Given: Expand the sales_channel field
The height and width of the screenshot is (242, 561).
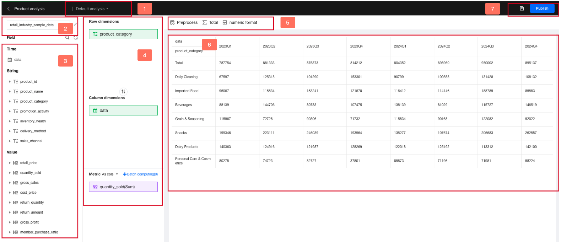Looking at the screenshot, I should click(x=10, y=141).
